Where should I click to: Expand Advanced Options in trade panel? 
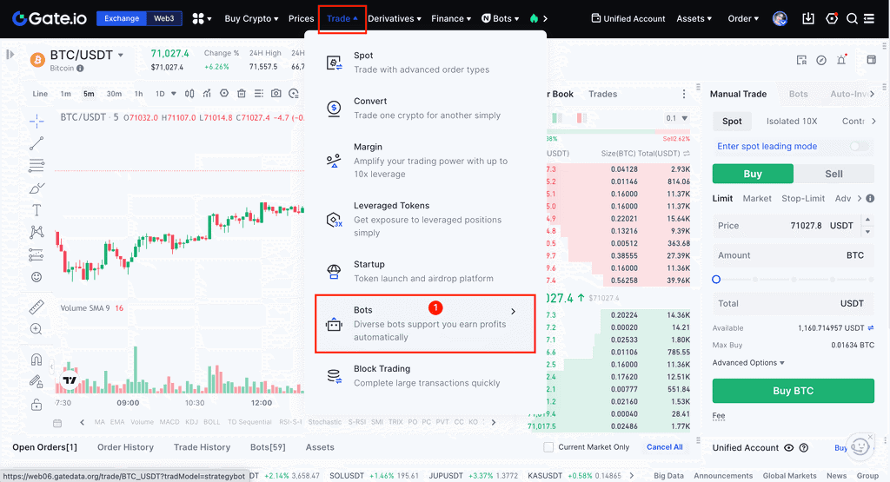click(748, 363)
